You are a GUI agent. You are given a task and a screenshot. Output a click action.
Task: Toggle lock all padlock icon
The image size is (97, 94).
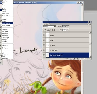click(x=55, y=30)
